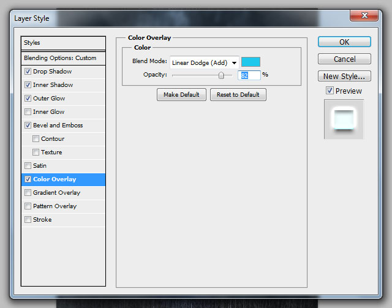Click the Reset to Default button
Viewport: 392px width, 308px height.
pyautogui.click(x=238, y=95)
